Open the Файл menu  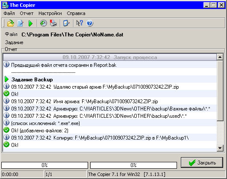coord(9,13)
